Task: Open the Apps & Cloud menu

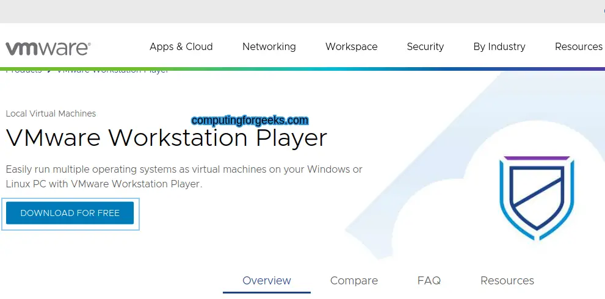Action: tap(181, 47)
